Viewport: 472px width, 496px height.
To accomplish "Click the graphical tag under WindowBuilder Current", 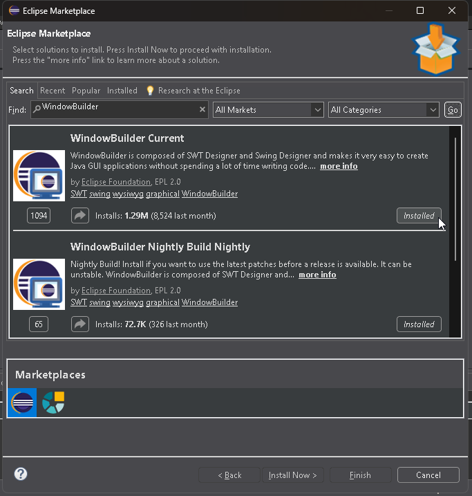I will (x=162, y=194).
